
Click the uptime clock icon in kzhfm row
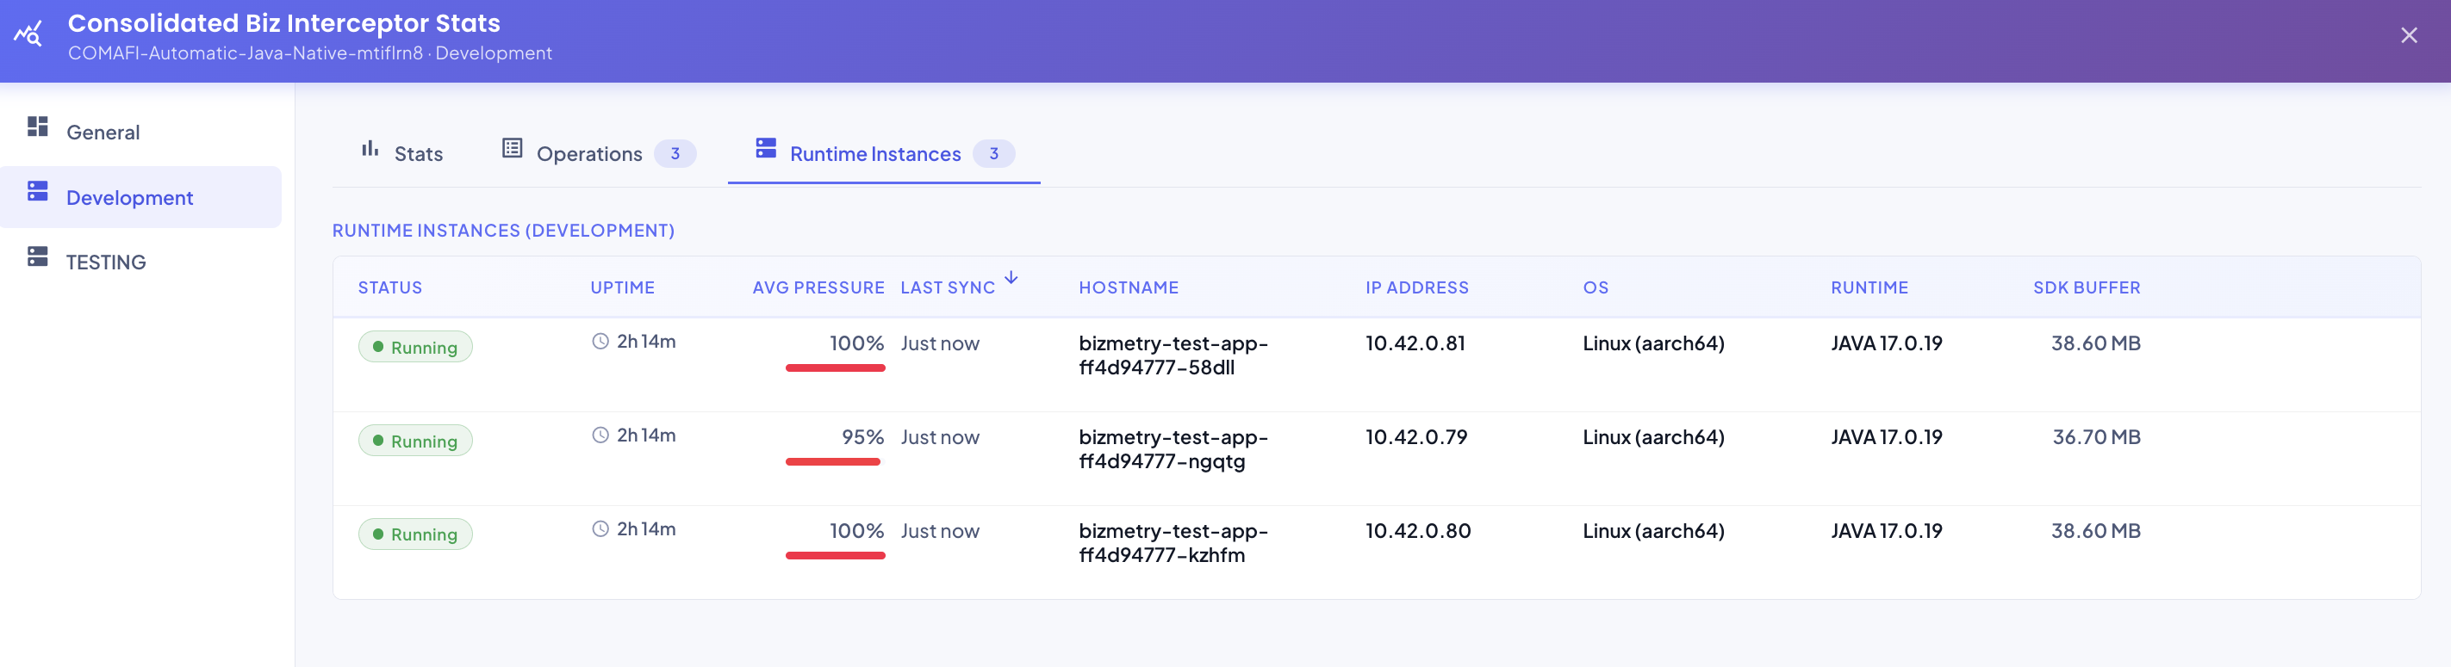tap(600, 528)
